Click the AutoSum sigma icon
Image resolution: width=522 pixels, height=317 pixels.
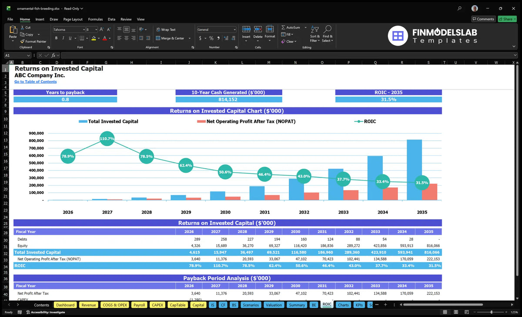click(x=283, y=27)
